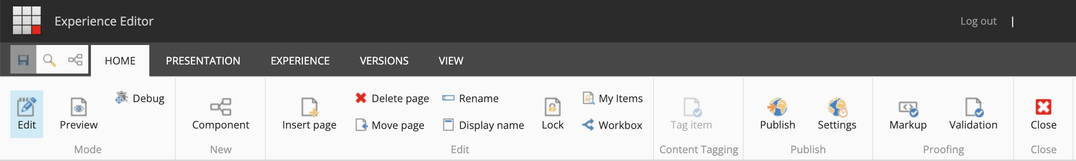
Task: Switch to the VIEW tab
Action: tap(451, 61)
